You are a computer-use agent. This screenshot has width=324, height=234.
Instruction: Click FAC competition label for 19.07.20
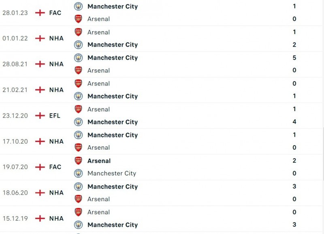click(55, 167)
